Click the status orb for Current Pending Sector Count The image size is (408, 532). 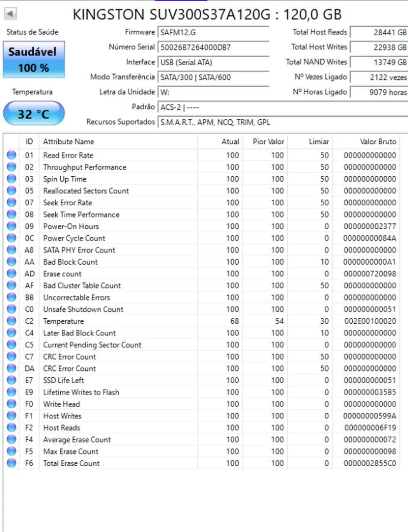tap(12, 345)
